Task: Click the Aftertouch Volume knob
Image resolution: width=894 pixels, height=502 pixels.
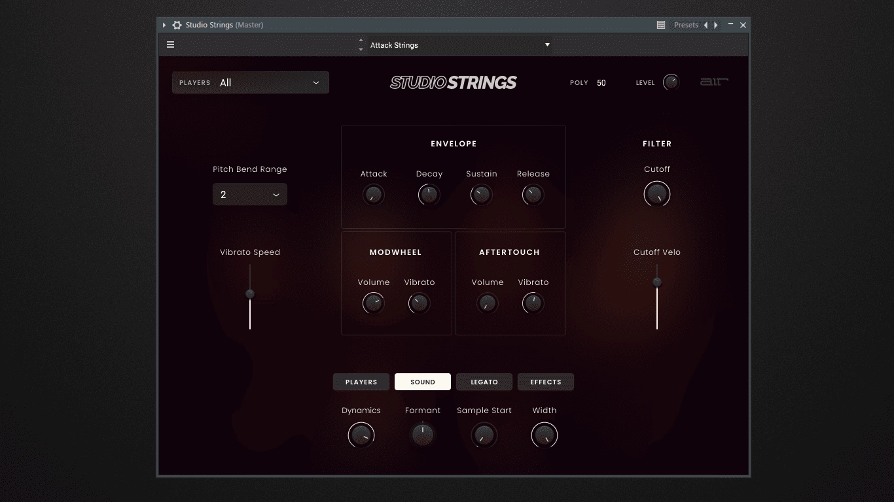Action: [487, 303]
